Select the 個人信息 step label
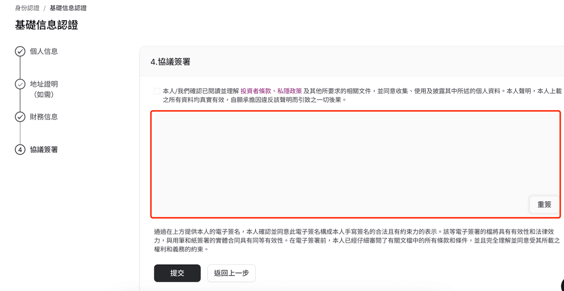 pos(45,51)
